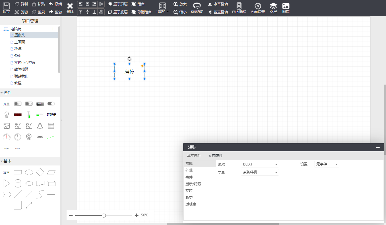The height and width of the screenshot is (225, 386).
Task: Select the toggle switch control
Action: pos(51,104)
